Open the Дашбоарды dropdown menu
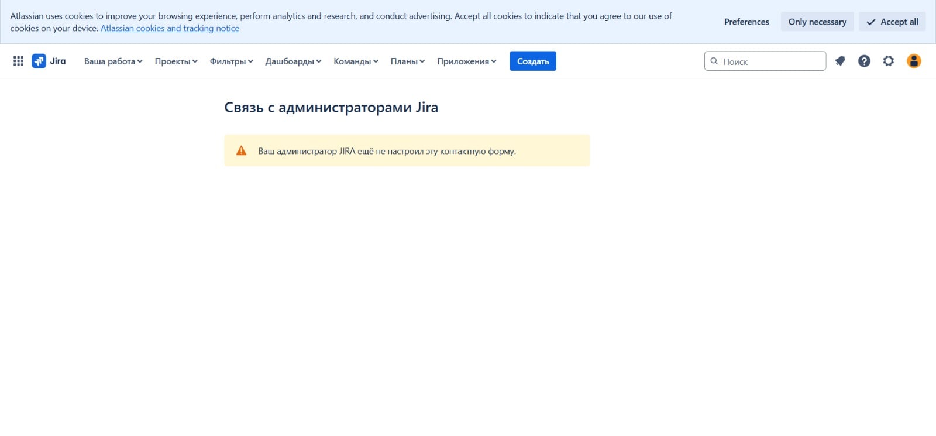936x436 pixels. click(293, 61)
